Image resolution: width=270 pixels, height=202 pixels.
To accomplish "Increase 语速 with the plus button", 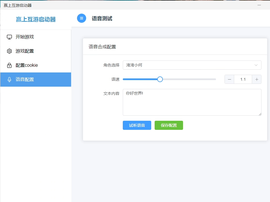I will pos(257,79).
